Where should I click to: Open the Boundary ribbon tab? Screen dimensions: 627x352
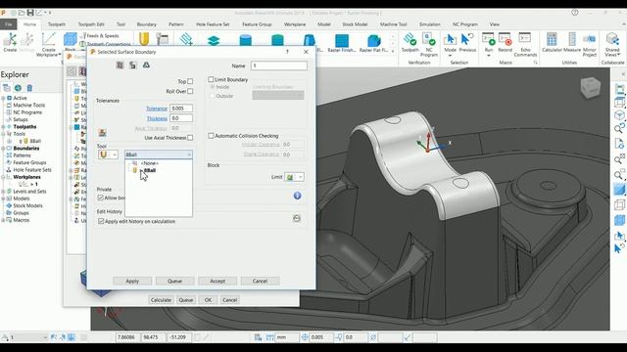146,24
